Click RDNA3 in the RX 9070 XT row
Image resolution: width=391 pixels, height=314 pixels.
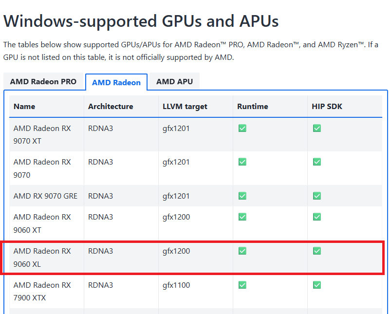100,129
